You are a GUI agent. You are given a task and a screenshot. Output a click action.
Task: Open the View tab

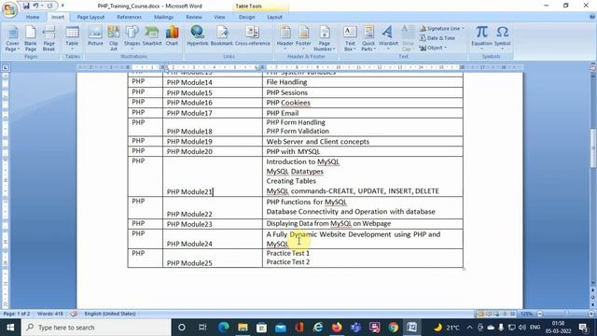click(x=219, y=17)
